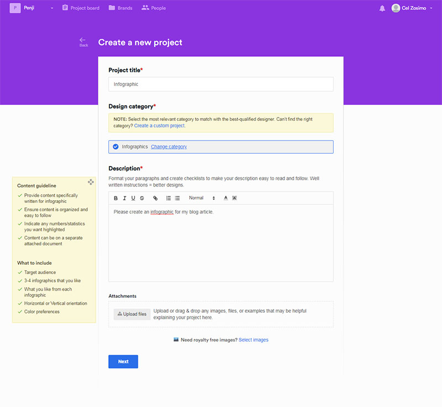Click the selected Infographics category checkmark

[115, 147]
